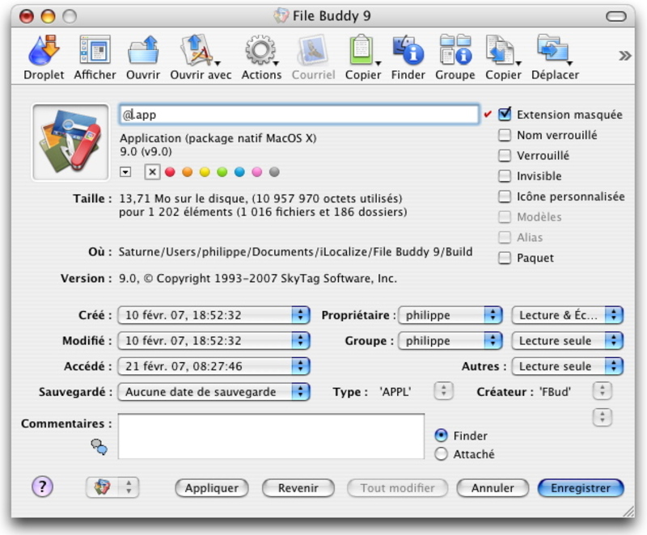This screenshot has height=535, width=647.
Task: Click the Ouvrir folder icon
Action: tap(143, 50)
